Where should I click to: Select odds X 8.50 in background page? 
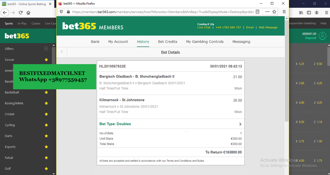click(300, 122)
